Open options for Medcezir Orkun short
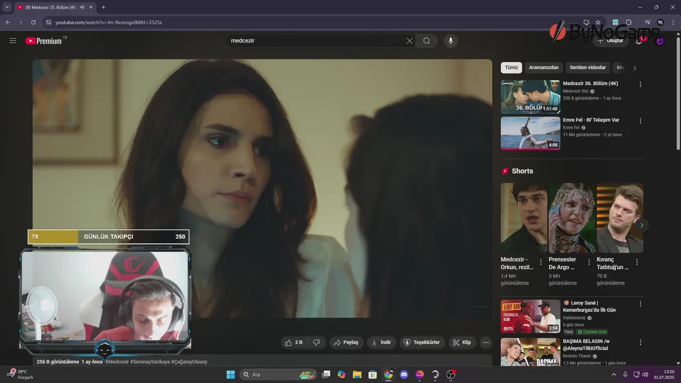The width and height of the screenshot is (681, 383). click(x=541, y=262)
